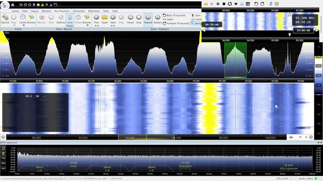Open the audio Cache clock icon

(x=23, y=17)
